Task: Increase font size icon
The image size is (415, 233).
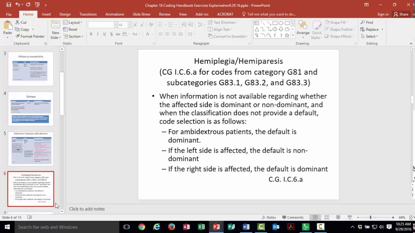Action: click(136, 25)
